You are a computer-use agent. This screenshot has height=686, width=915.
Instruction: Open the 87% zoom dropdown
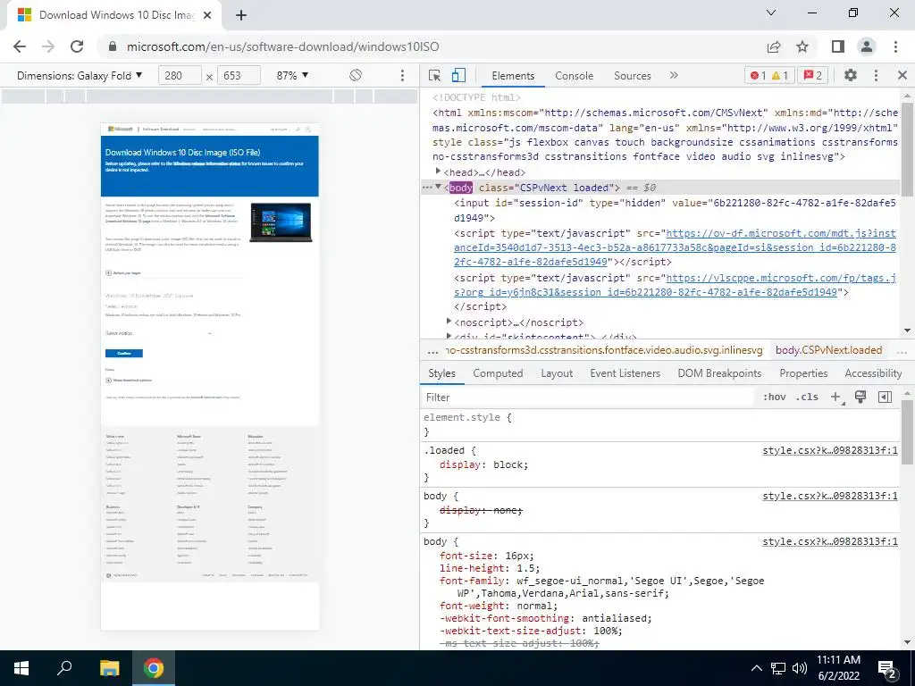coord(292,76)
